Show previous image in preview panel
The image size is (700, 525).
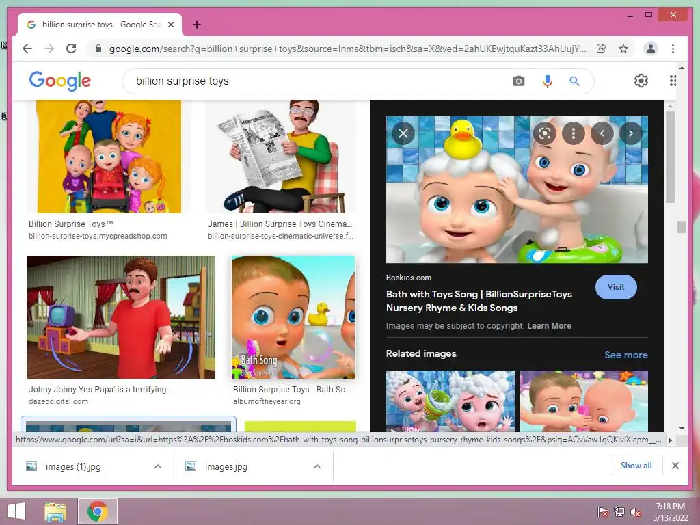(602, 133)
